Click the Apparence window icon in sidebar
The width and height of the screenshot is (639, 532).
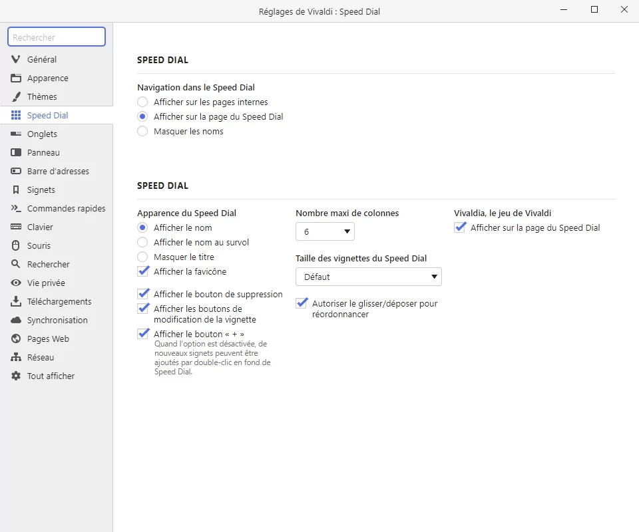(16, 78)
